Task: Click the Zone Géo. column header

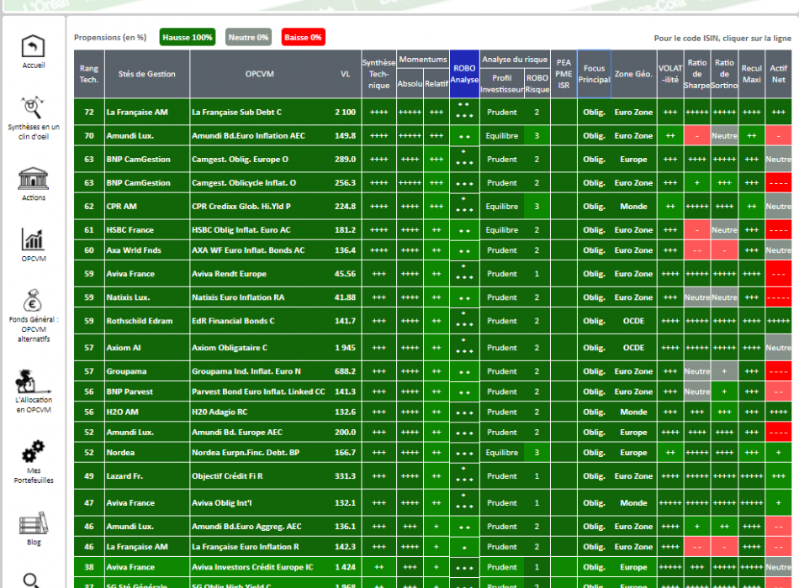Action: [x=633, y=74]
